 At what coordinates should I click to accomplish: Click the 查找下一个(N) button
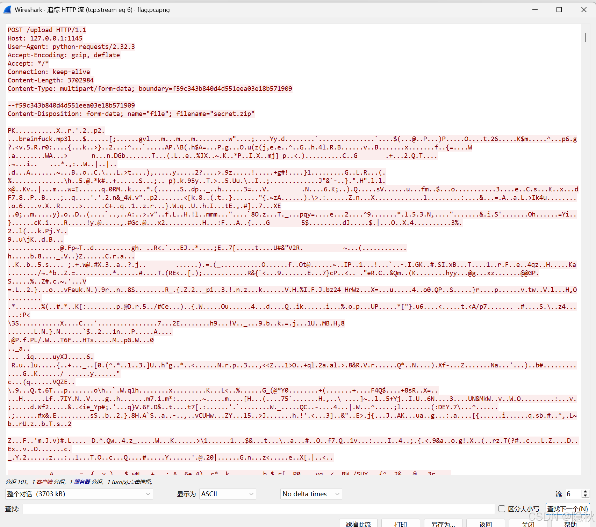568,509
